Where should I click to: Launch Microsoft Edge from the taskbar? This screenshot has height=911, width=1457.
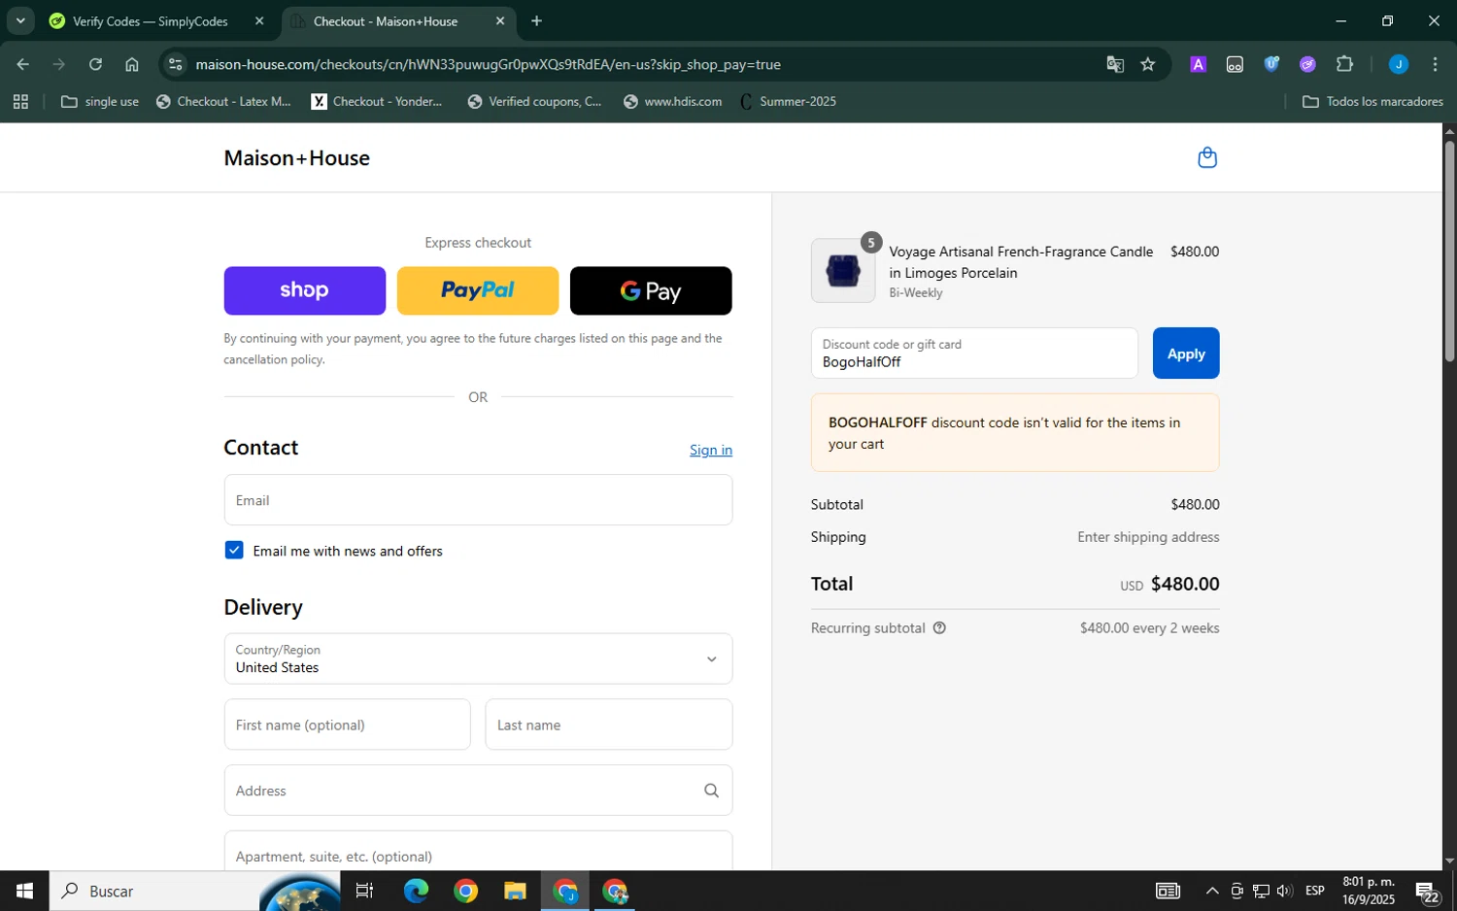click(416, 891)
